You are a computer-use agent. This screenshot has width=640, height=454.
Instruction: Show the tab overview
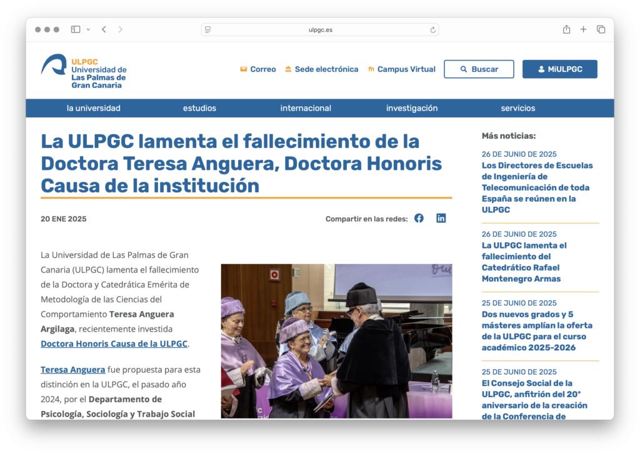(601, 29)
